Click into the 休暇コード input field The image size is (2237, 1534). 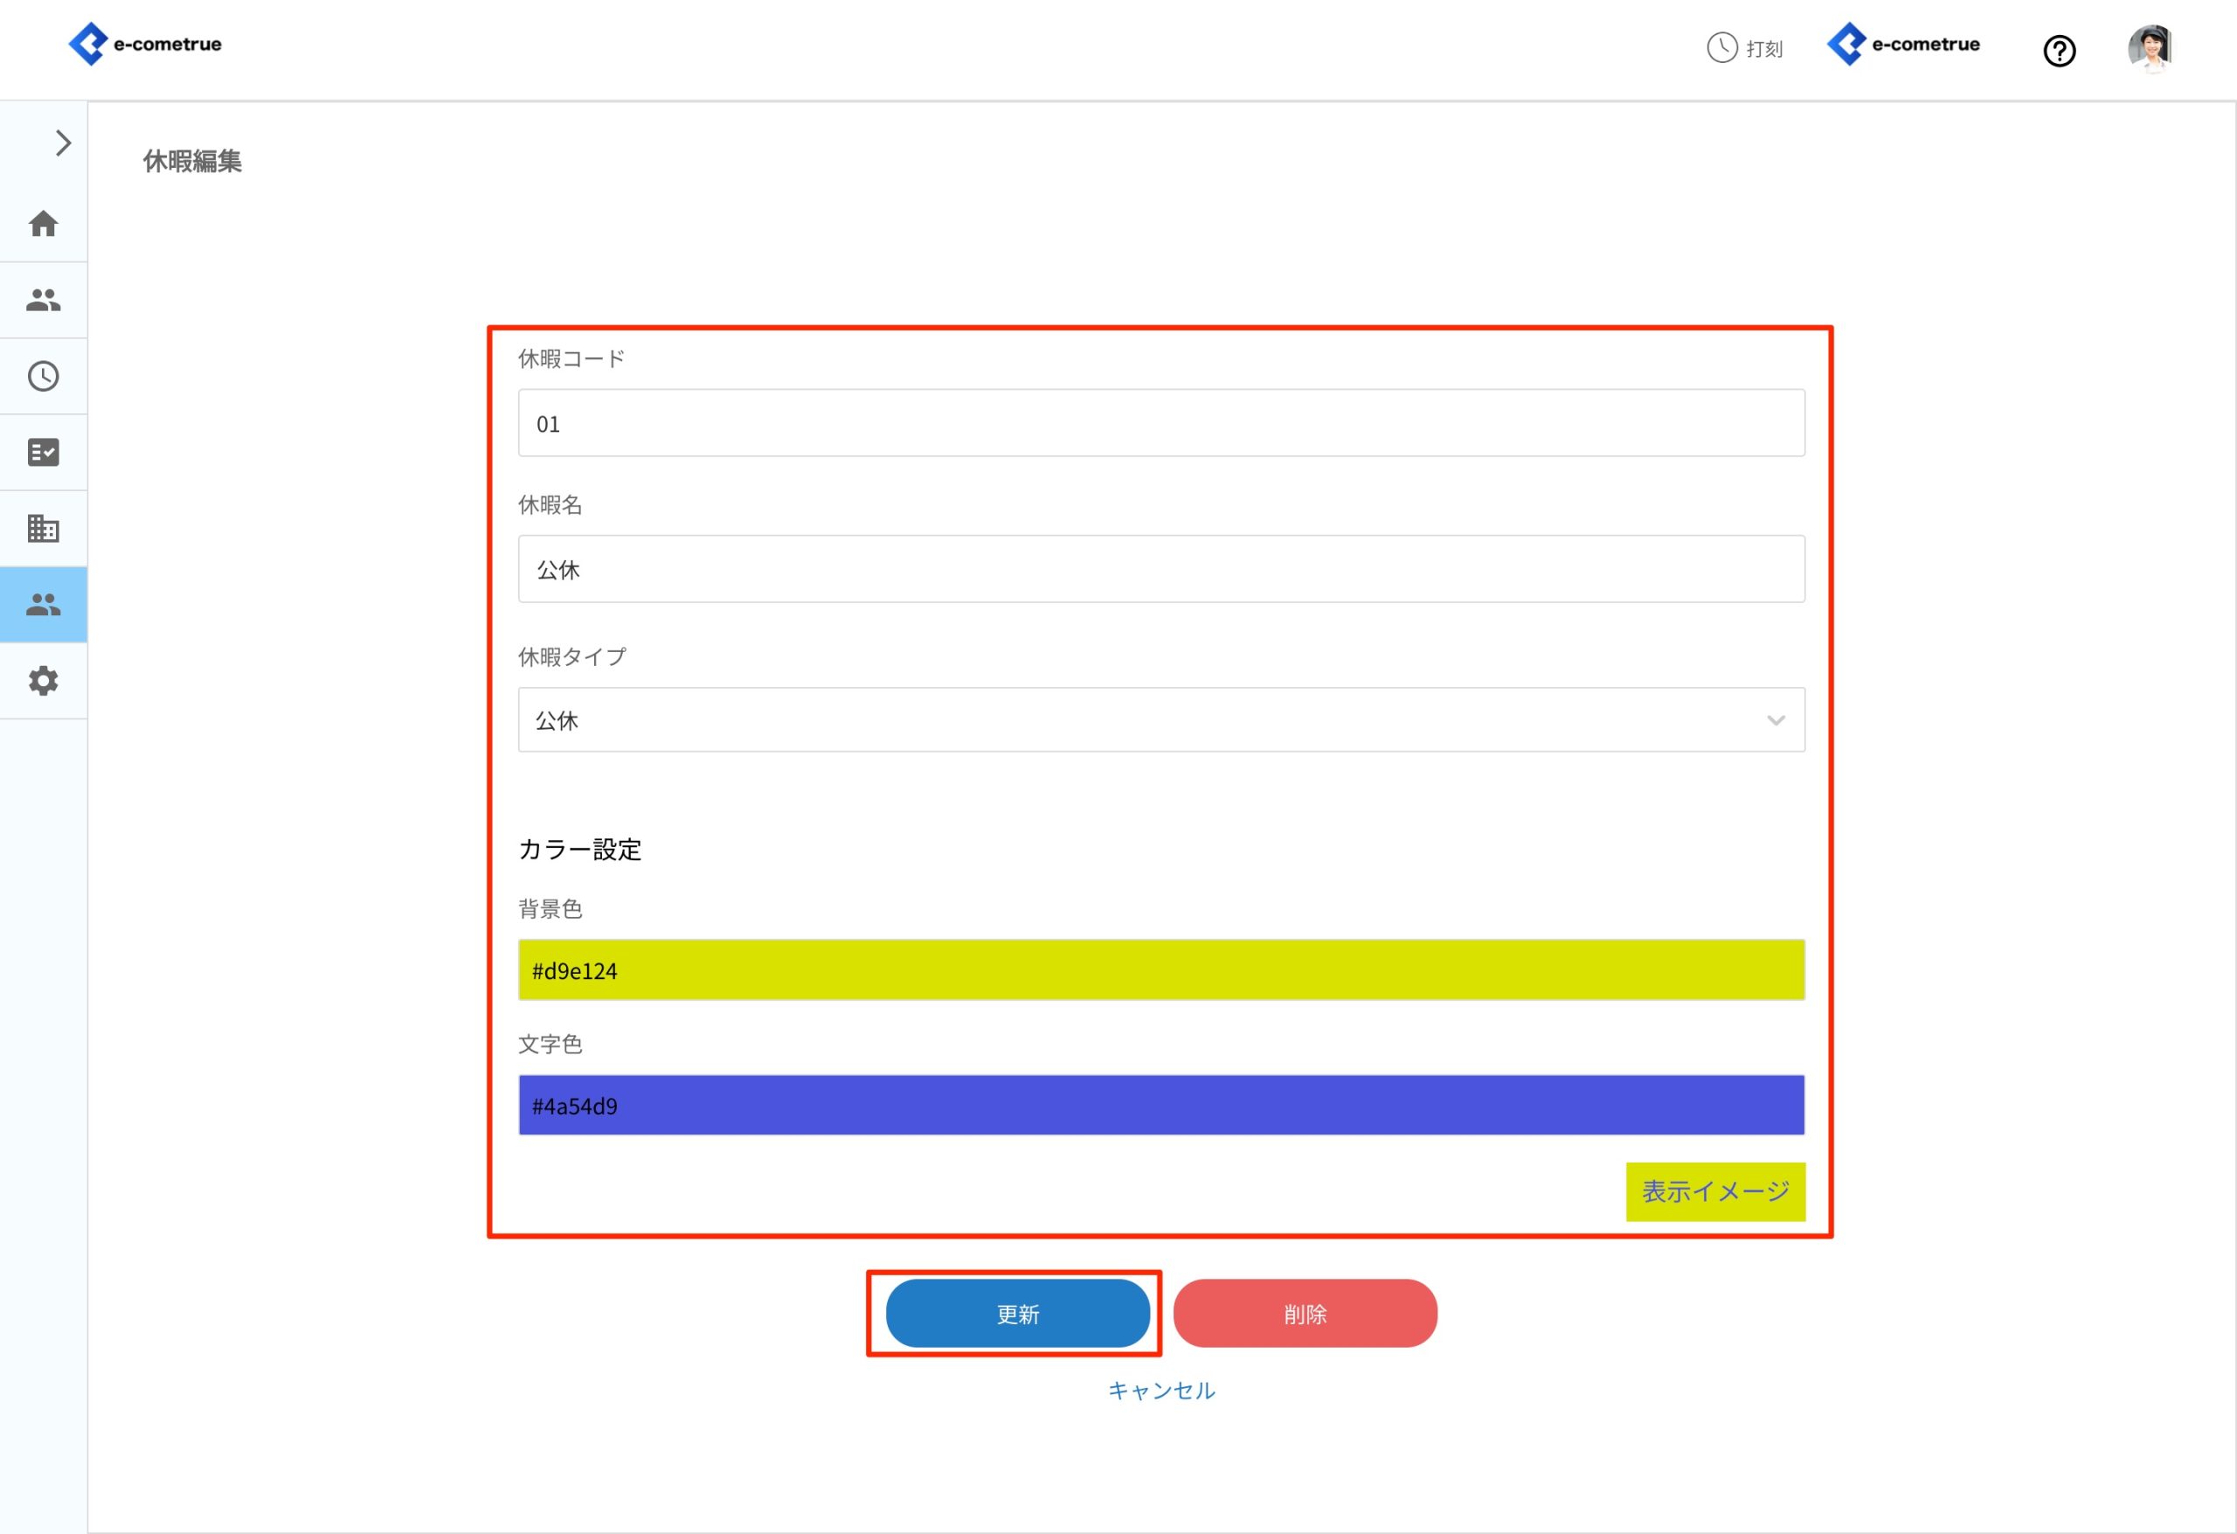click(x=1160, y=423)
